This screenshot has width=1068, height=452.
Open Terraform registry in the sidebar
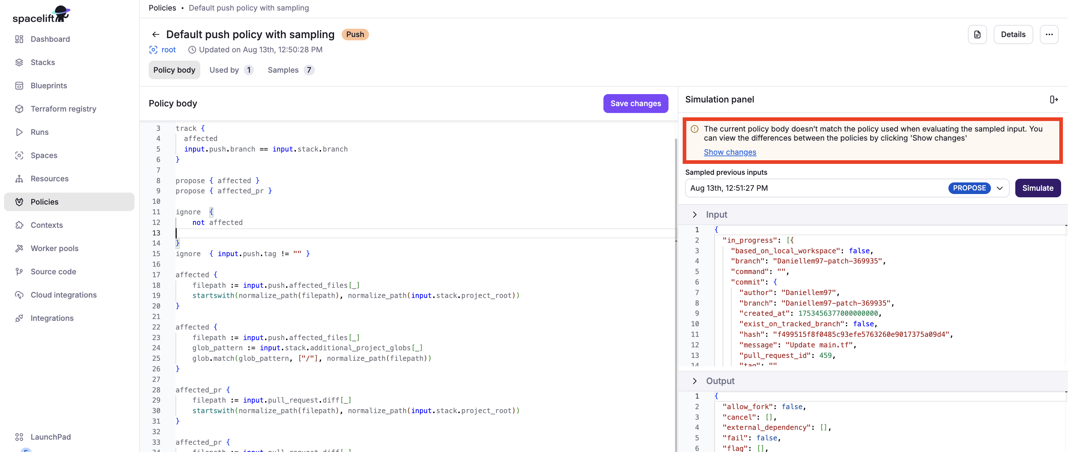click(63, 109)
